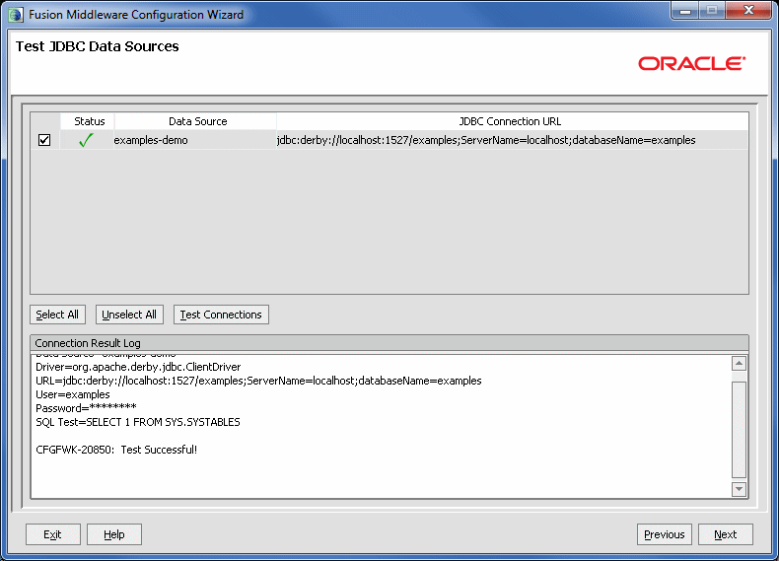Click the Exit button

point(52,534)
